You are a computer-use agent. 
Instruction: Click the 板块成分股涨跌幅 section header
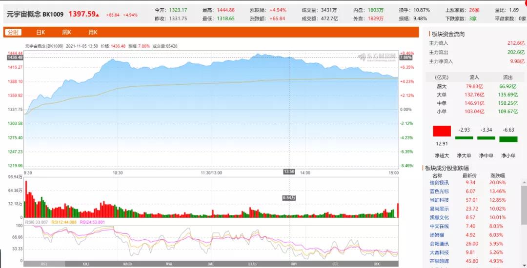tap(446, 168)
